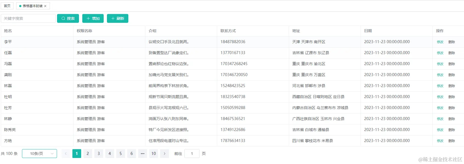The width and height of the screenshot is (464, 164).
Task: Click the 共 100 条 total count text
Action: (x=9, y=154)
